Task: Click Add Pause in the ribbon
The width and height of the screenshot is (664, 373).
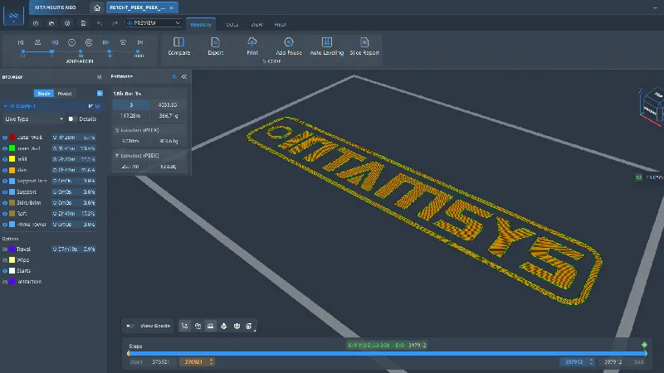Action: point(289,46)
